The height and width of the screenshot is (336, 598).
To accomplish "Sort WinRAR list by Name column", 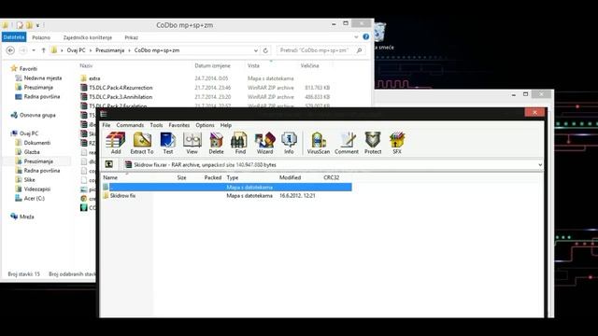I will [110, 177].
